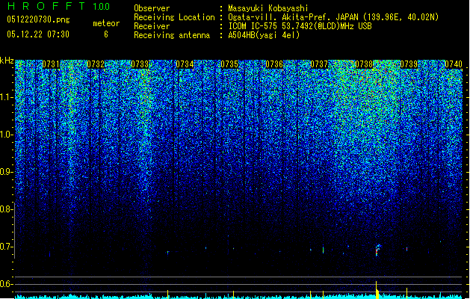The height and width of the screenshot is (299, 470).
Task: Click the version number 1.0.0
Action: (102, 7)
